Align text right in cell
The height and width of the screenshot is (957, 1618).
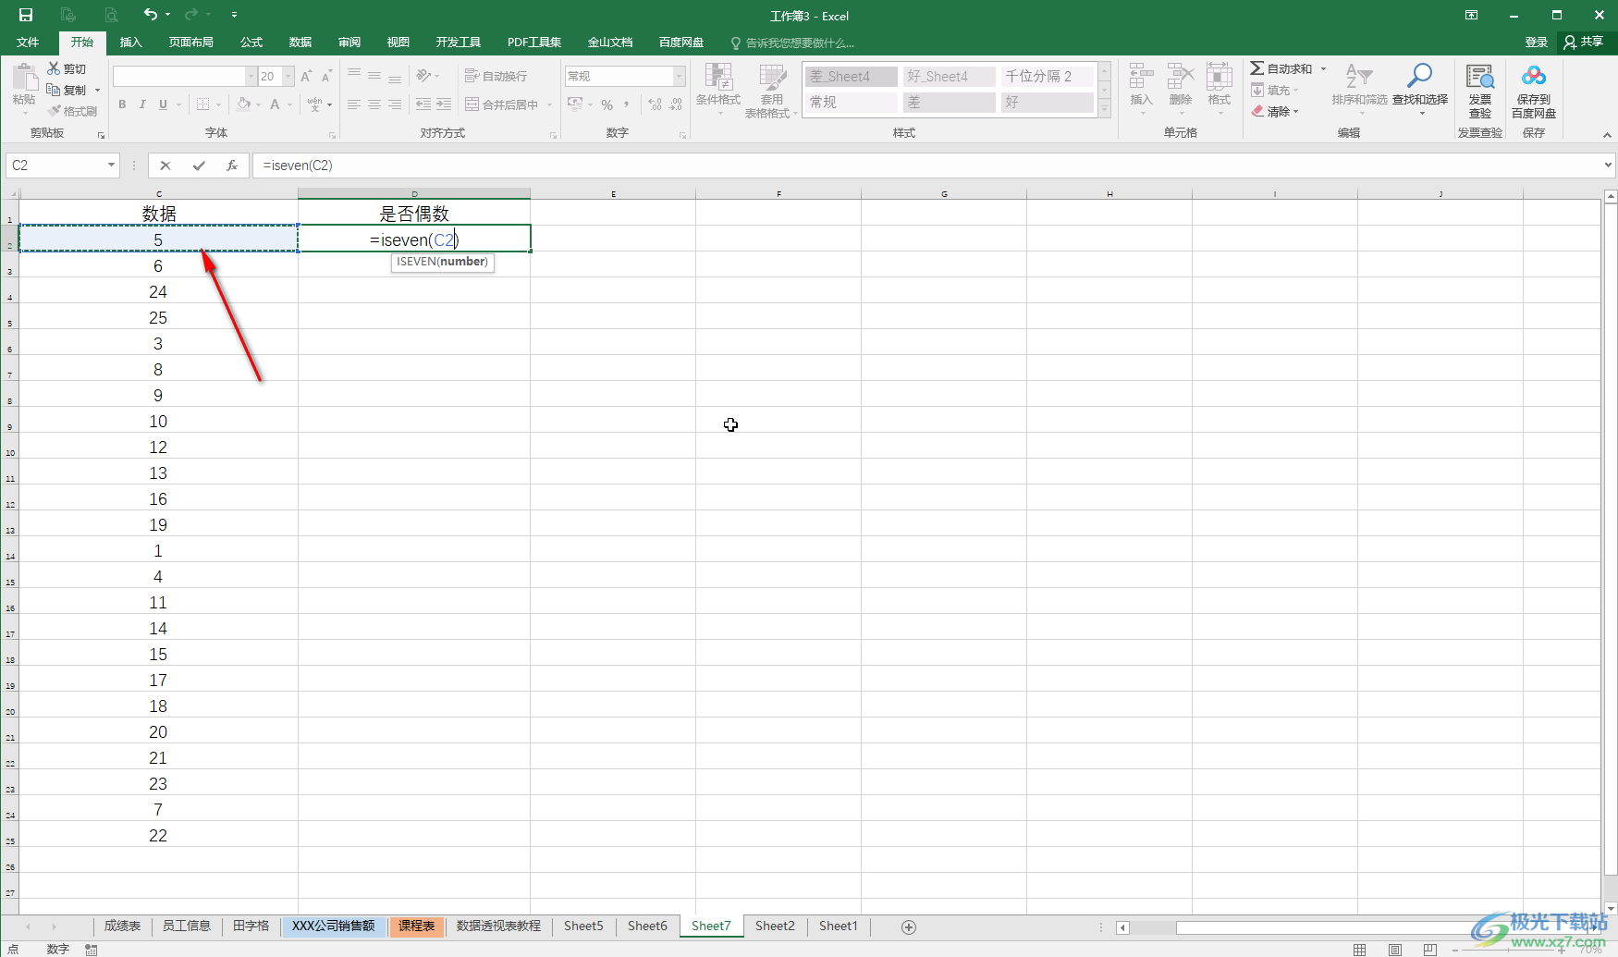(x=395, y=104)
